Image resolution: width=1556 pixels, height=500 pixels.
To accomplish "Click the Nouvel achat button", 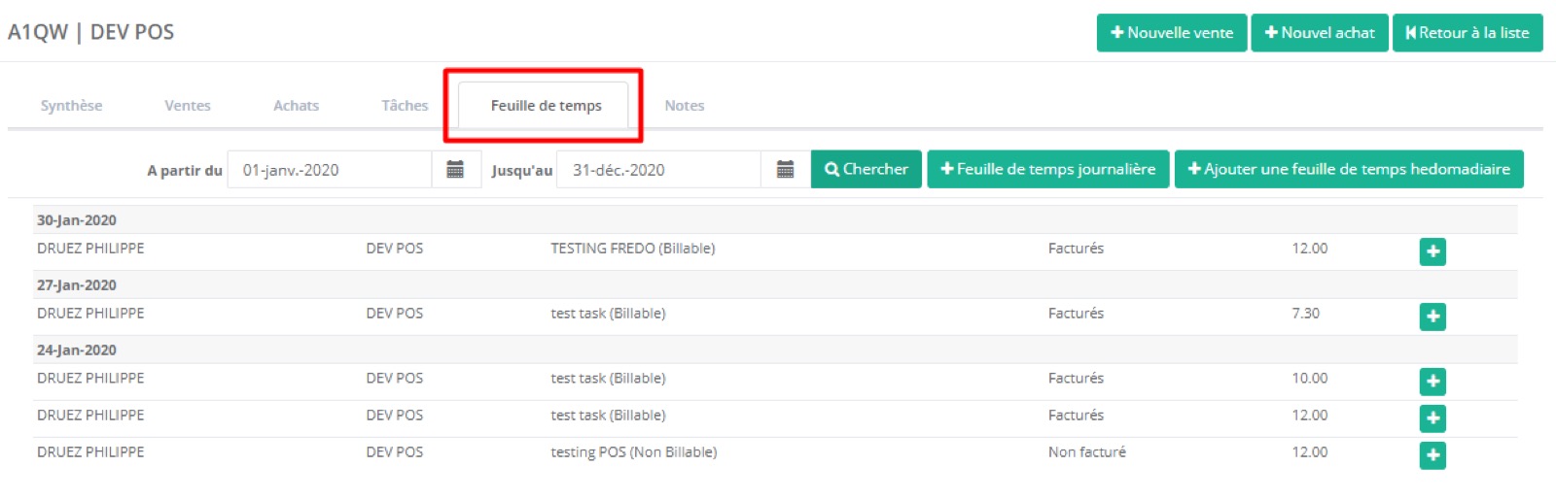I will [x=1320, y=33].
